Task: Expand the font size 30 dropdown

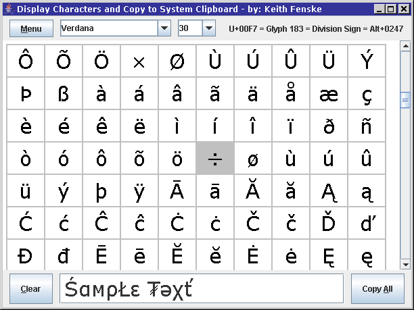Action: click(208, 29)
